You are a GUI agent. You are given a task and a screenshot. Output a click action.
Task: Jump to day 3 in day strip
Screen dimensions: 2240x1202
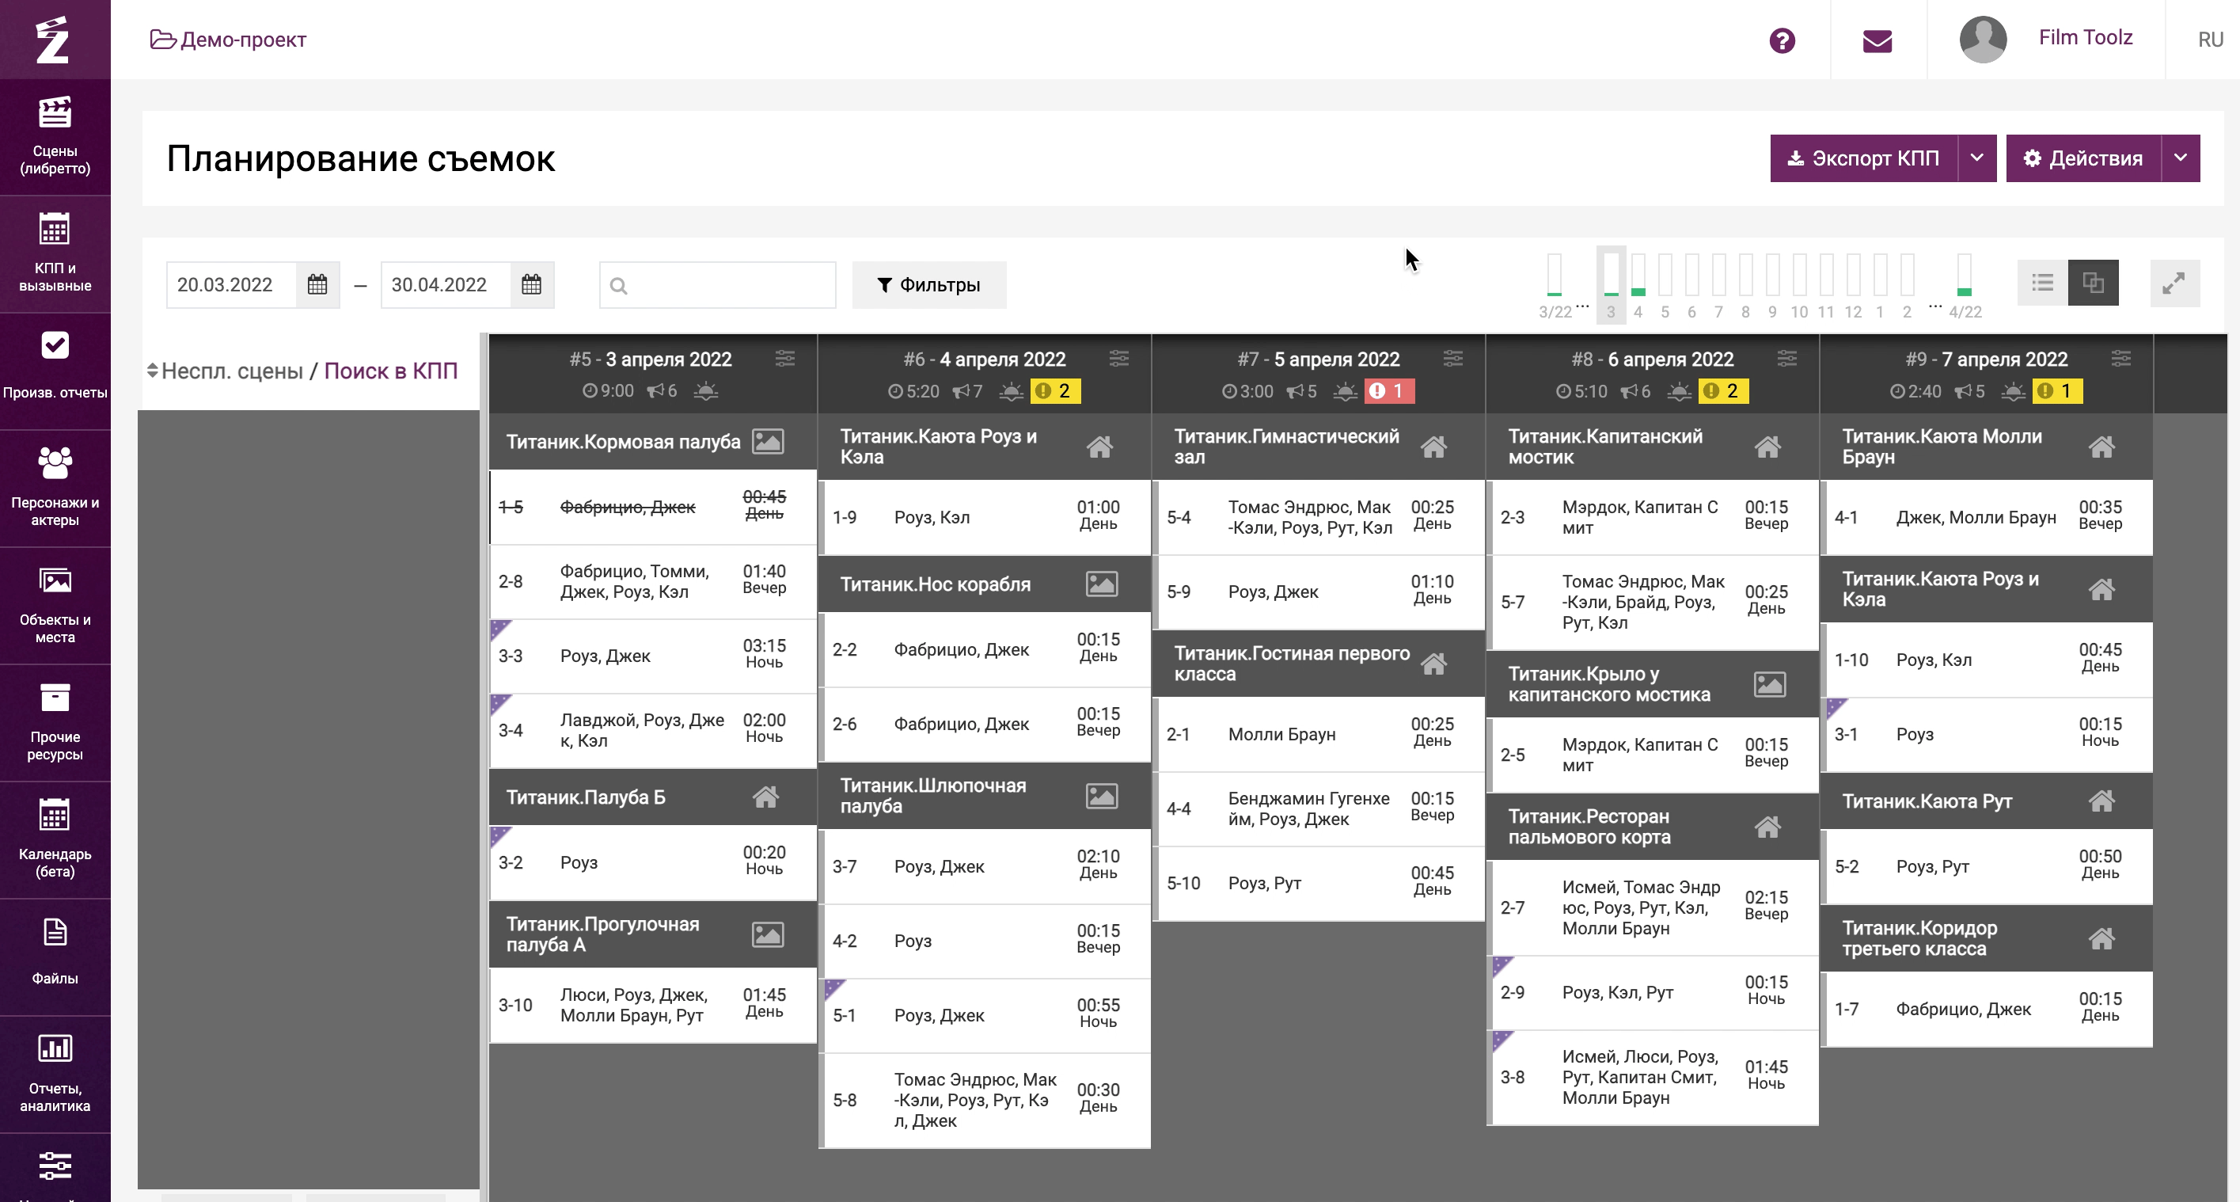[1611, 285]
